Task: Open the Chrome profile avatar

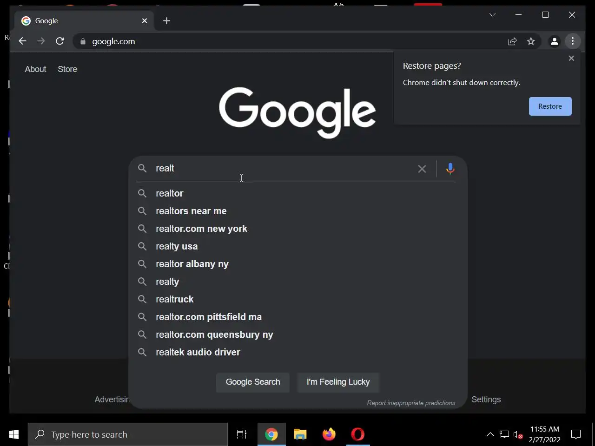Action: point(554,41)
